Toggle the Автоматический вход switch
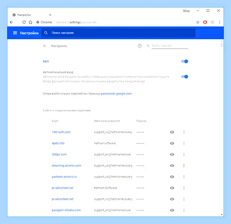Viewport: 231px width, 224px height. pyautogui.click(x=184, y=77)
